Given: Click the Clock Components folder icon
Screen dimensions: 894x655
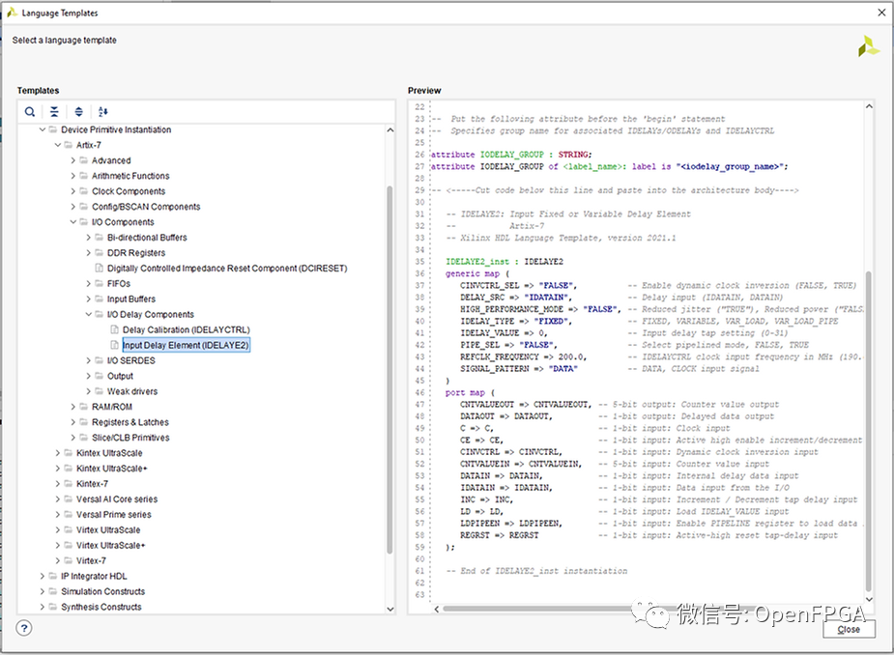Looking at the screenshot, I should pos(83,191).
